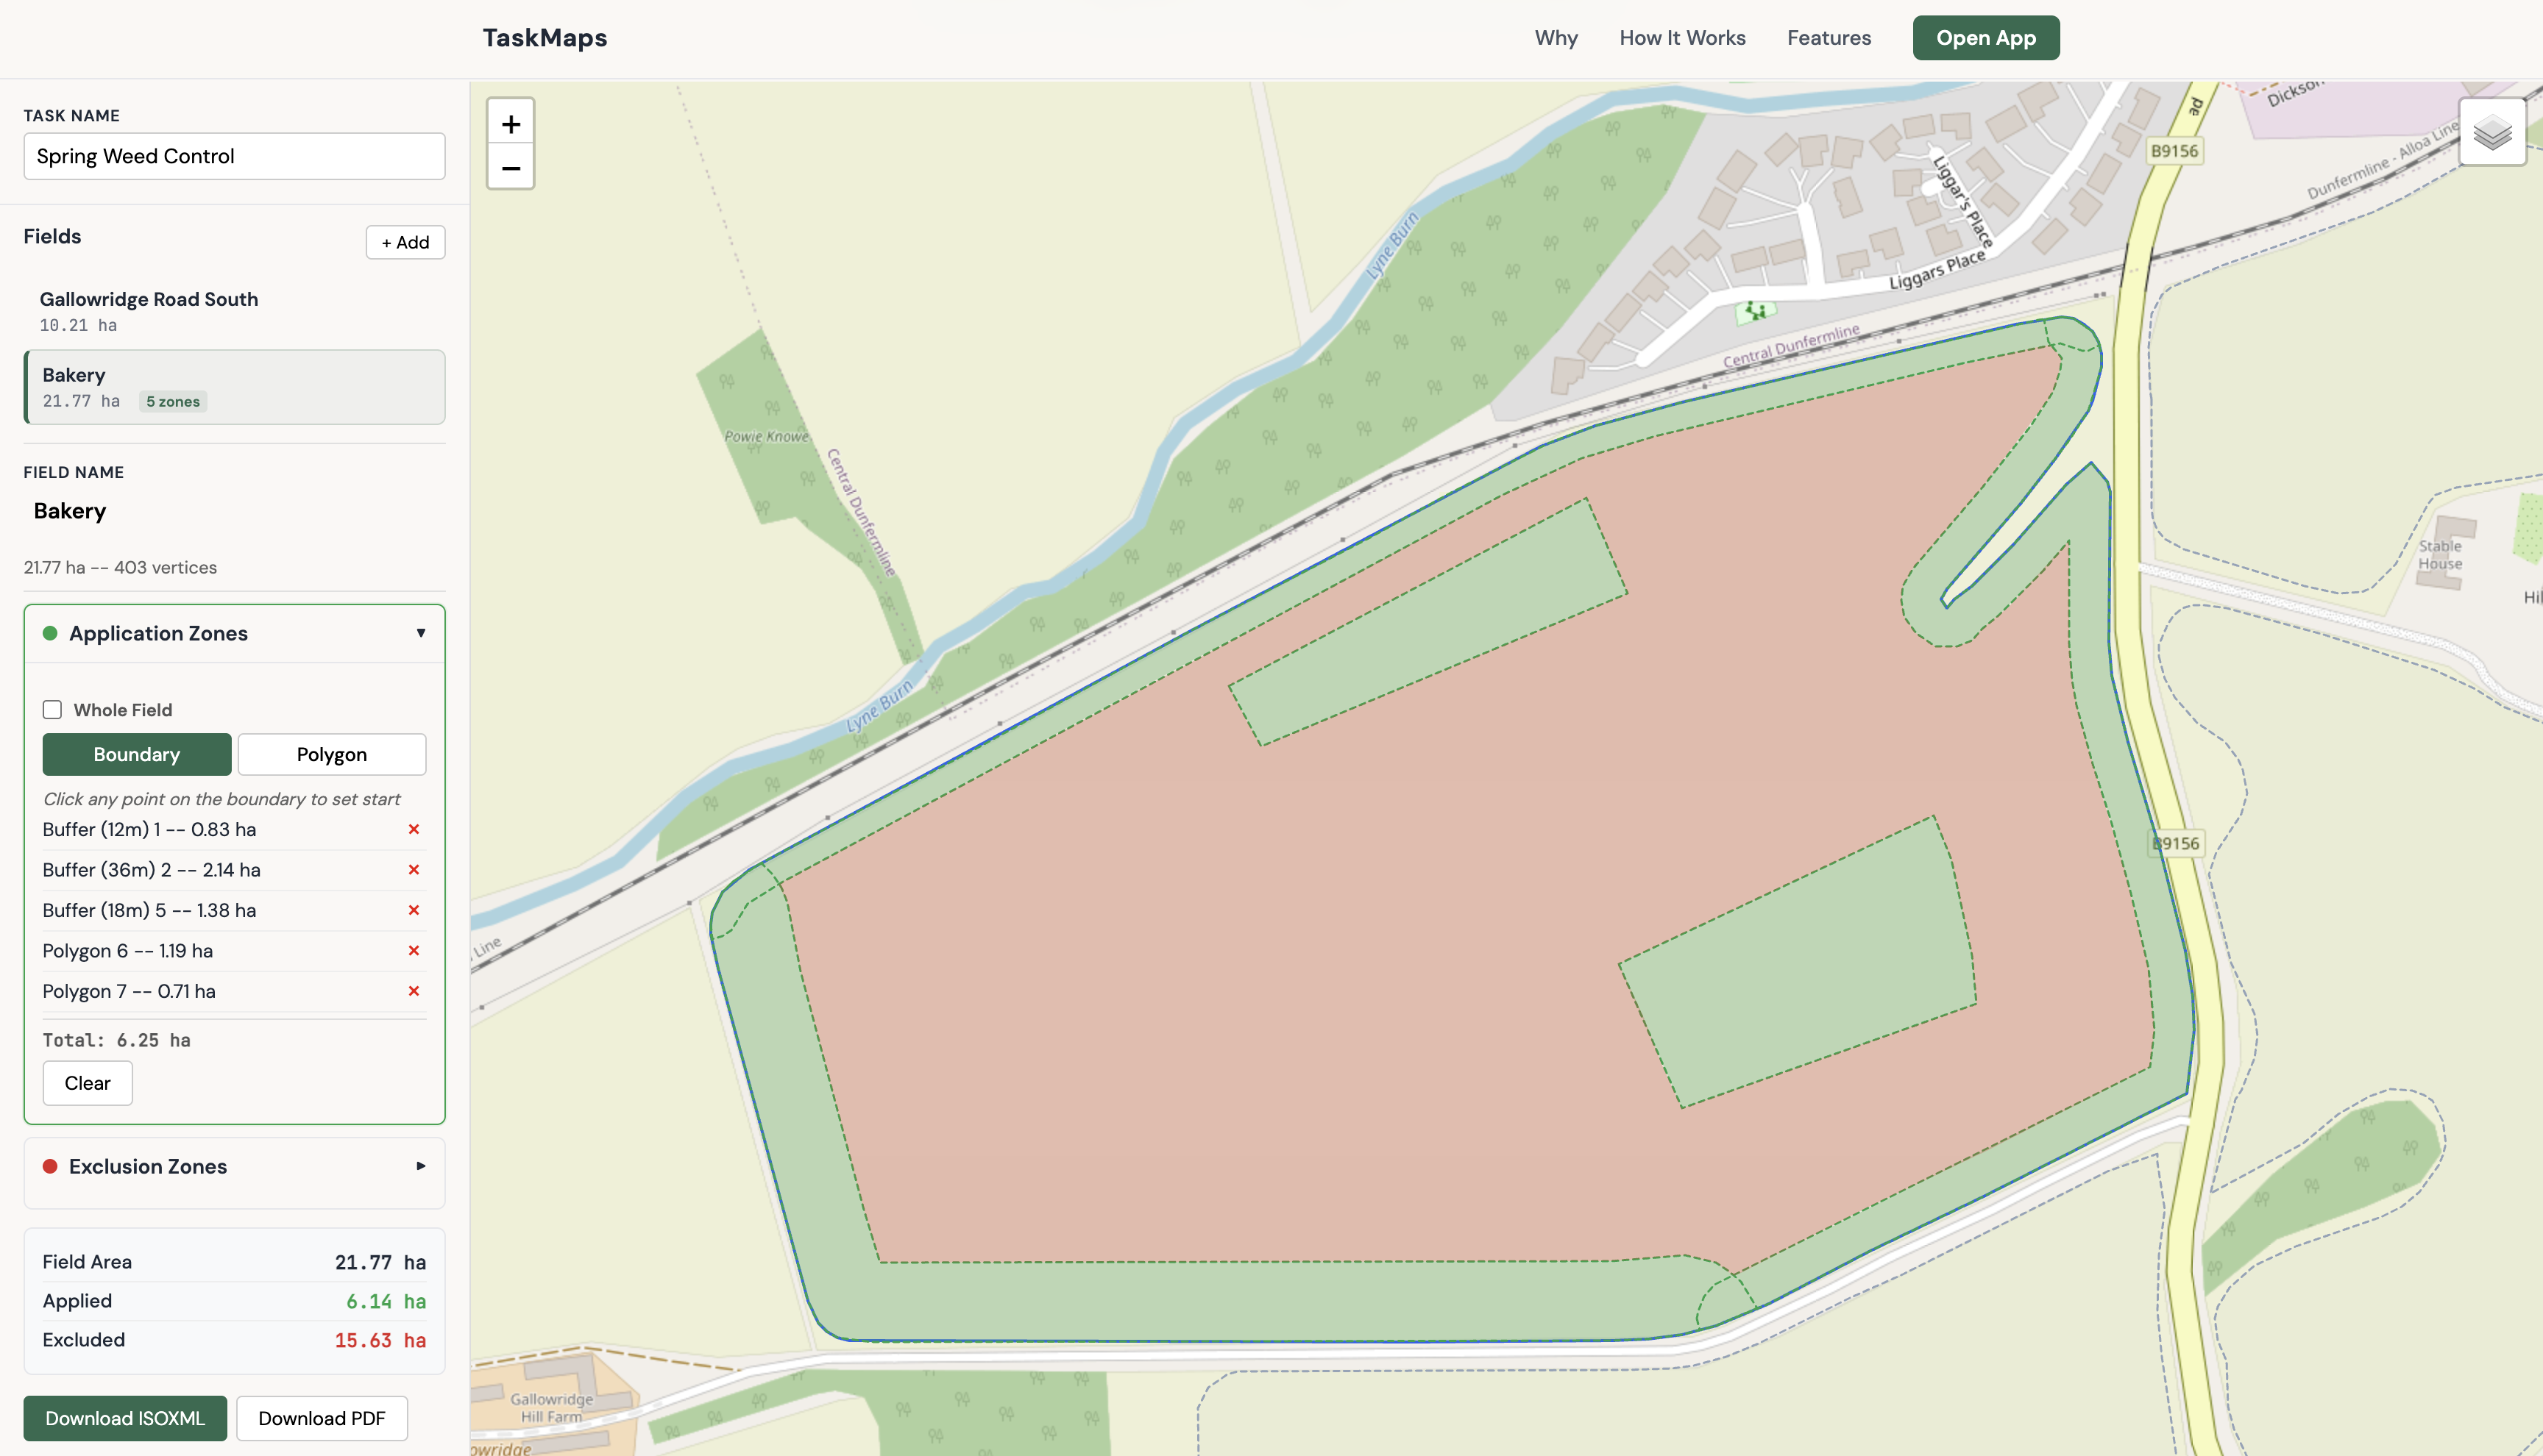Delete the Buffer (12m) 1 zone
Screen dimensions: 2543x1456
click(x=413, y=829)
